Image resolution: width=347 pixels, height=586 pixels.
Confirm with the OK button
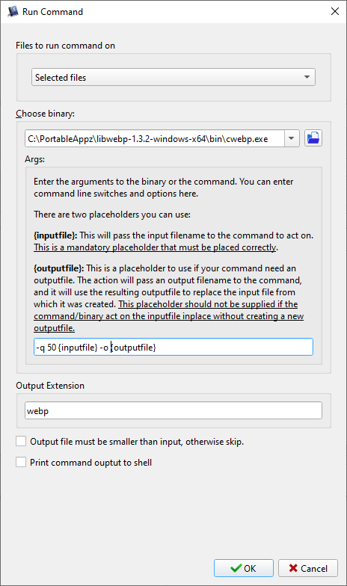(x=244, y=568)
